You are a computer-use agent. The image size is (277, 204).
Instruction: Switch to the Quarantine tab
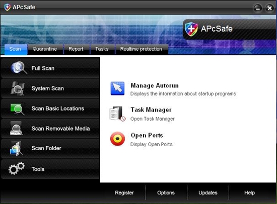tap(45, 49)
